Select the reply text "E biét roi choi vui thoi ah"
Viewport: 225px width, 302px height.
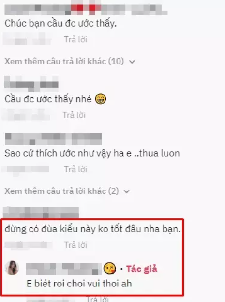(x=79, y=284)
